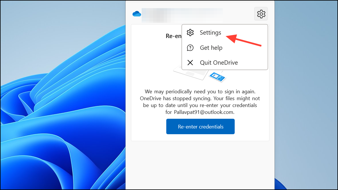The height and width of the screenshot is (190, 338).
Task: Click the blue OneDrive sync illustration
Action: (218, 77)
